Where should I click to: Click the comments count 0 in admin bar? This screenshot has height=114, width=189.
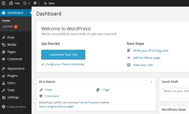(39, 3)
